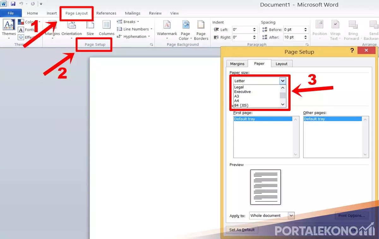This screenshot has width=379, height=239.
Task: Click the paper size list scroll-up arrow
Action: pyautogui.click(x=283, y=88)
